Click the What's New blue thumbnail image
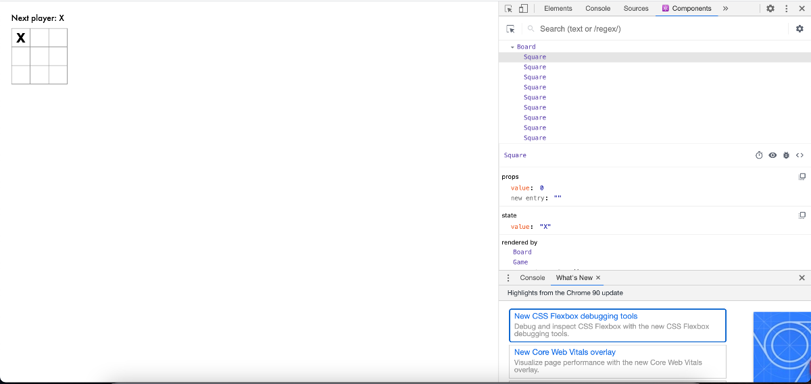The width and height of the screenshot is (811, 384). (x=782, y=347)
